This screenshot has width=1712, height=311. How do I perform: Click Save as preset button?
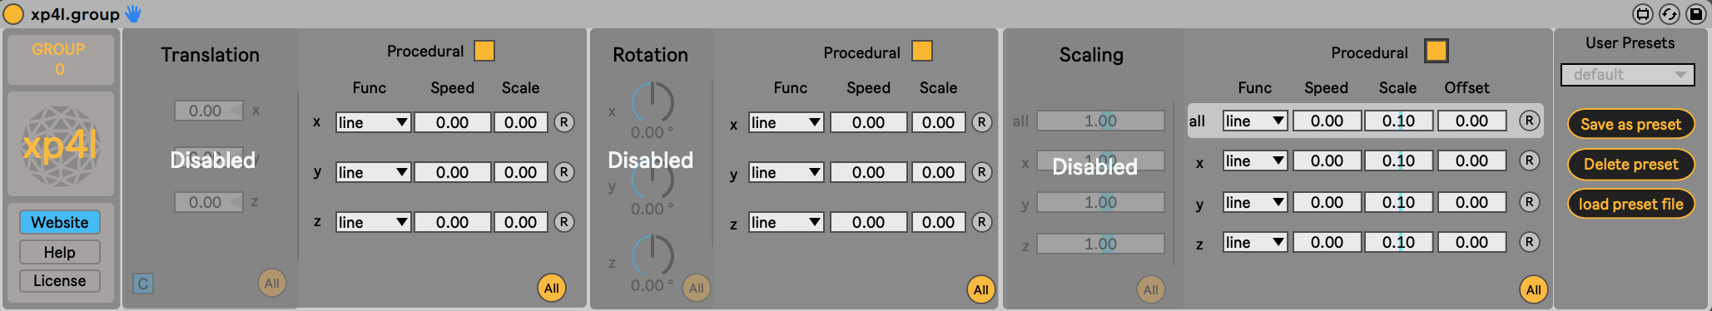(x=1631, y=124)
